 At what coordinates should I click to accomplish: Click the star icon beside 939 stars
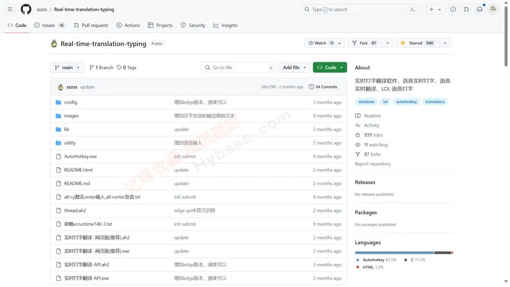(358, 135)
